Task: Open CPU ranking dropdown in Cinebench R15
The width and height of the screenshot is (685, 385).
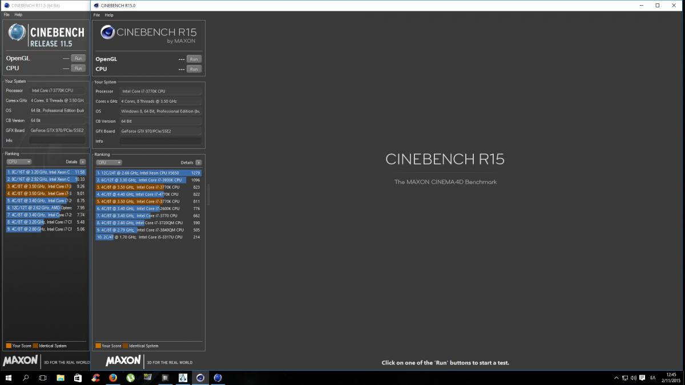Action: coord(109,163)
